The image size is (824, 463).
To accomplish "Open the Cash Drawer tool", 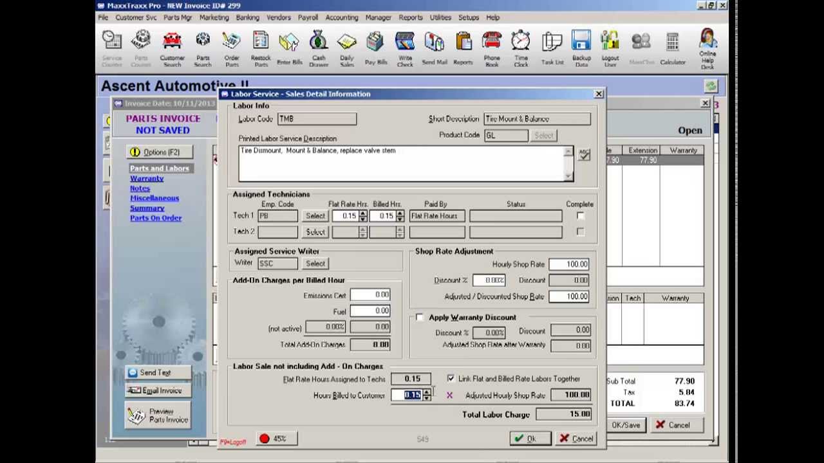I will point(319,49).
